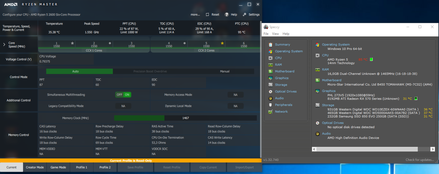439x174 pixels.
Task: Select Auto control mode
Action: [x=79, y=71]
